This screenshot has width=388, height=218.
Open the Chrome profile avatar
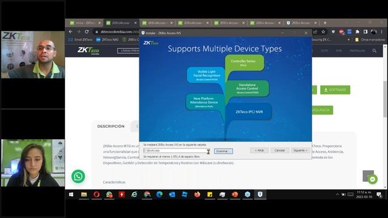tap(373, 32)
